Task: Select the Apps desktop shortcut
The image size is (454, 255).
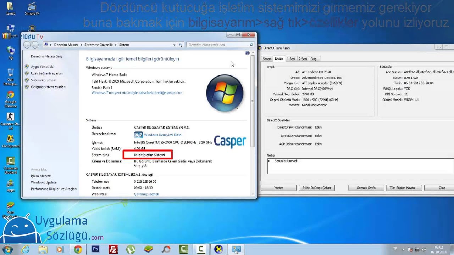Action: 11,186
